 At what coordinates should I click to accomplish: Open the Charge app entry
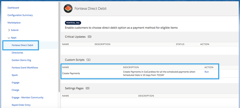tap(15, 90)
